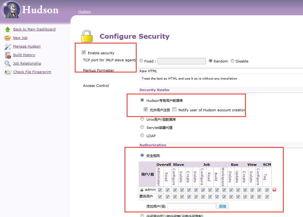Click the Fixed port number input field
This screenshot has height=217, width=303.
[x=182, y=61]
